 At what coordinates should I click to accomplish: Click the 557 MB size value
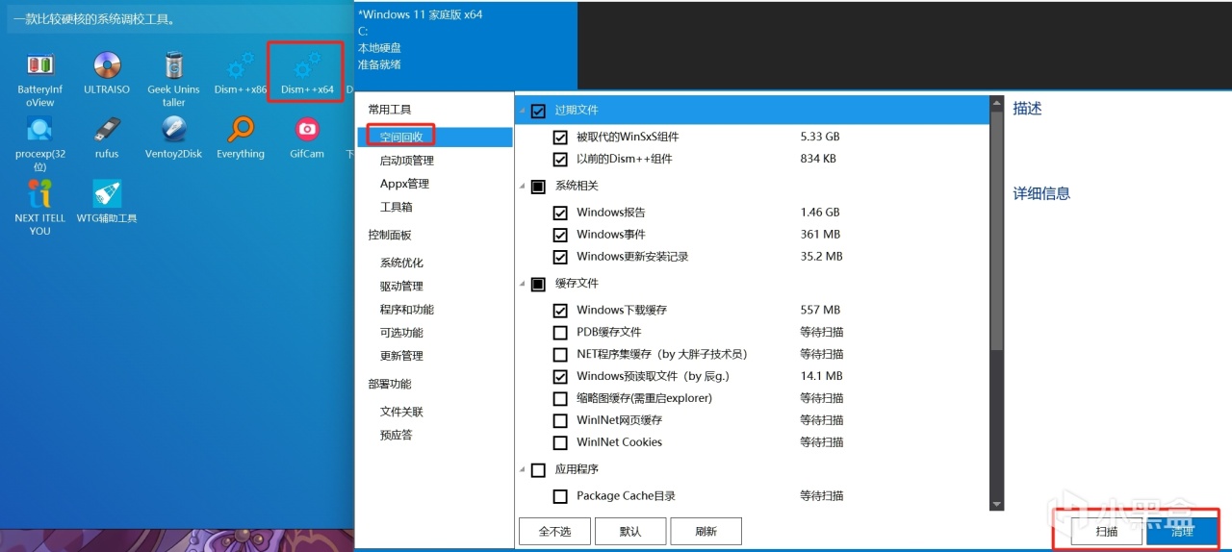click(820, 311)
